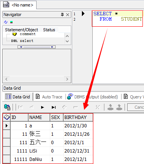Select the row indicator for ID 1
Screen dimensions: 144x164
pos(7,125)
